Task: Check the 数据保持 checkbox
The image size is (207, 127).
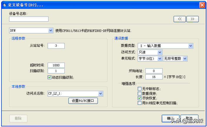Action: pyautogui.click(x=140, y=93)
